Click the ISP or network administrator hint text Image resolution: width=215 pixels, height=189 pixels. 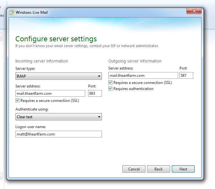point(87,46)
